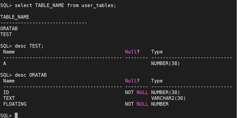Click the FLOATING column name in ORATAB
The image size is (237, 118).
(x=15, y=104)
